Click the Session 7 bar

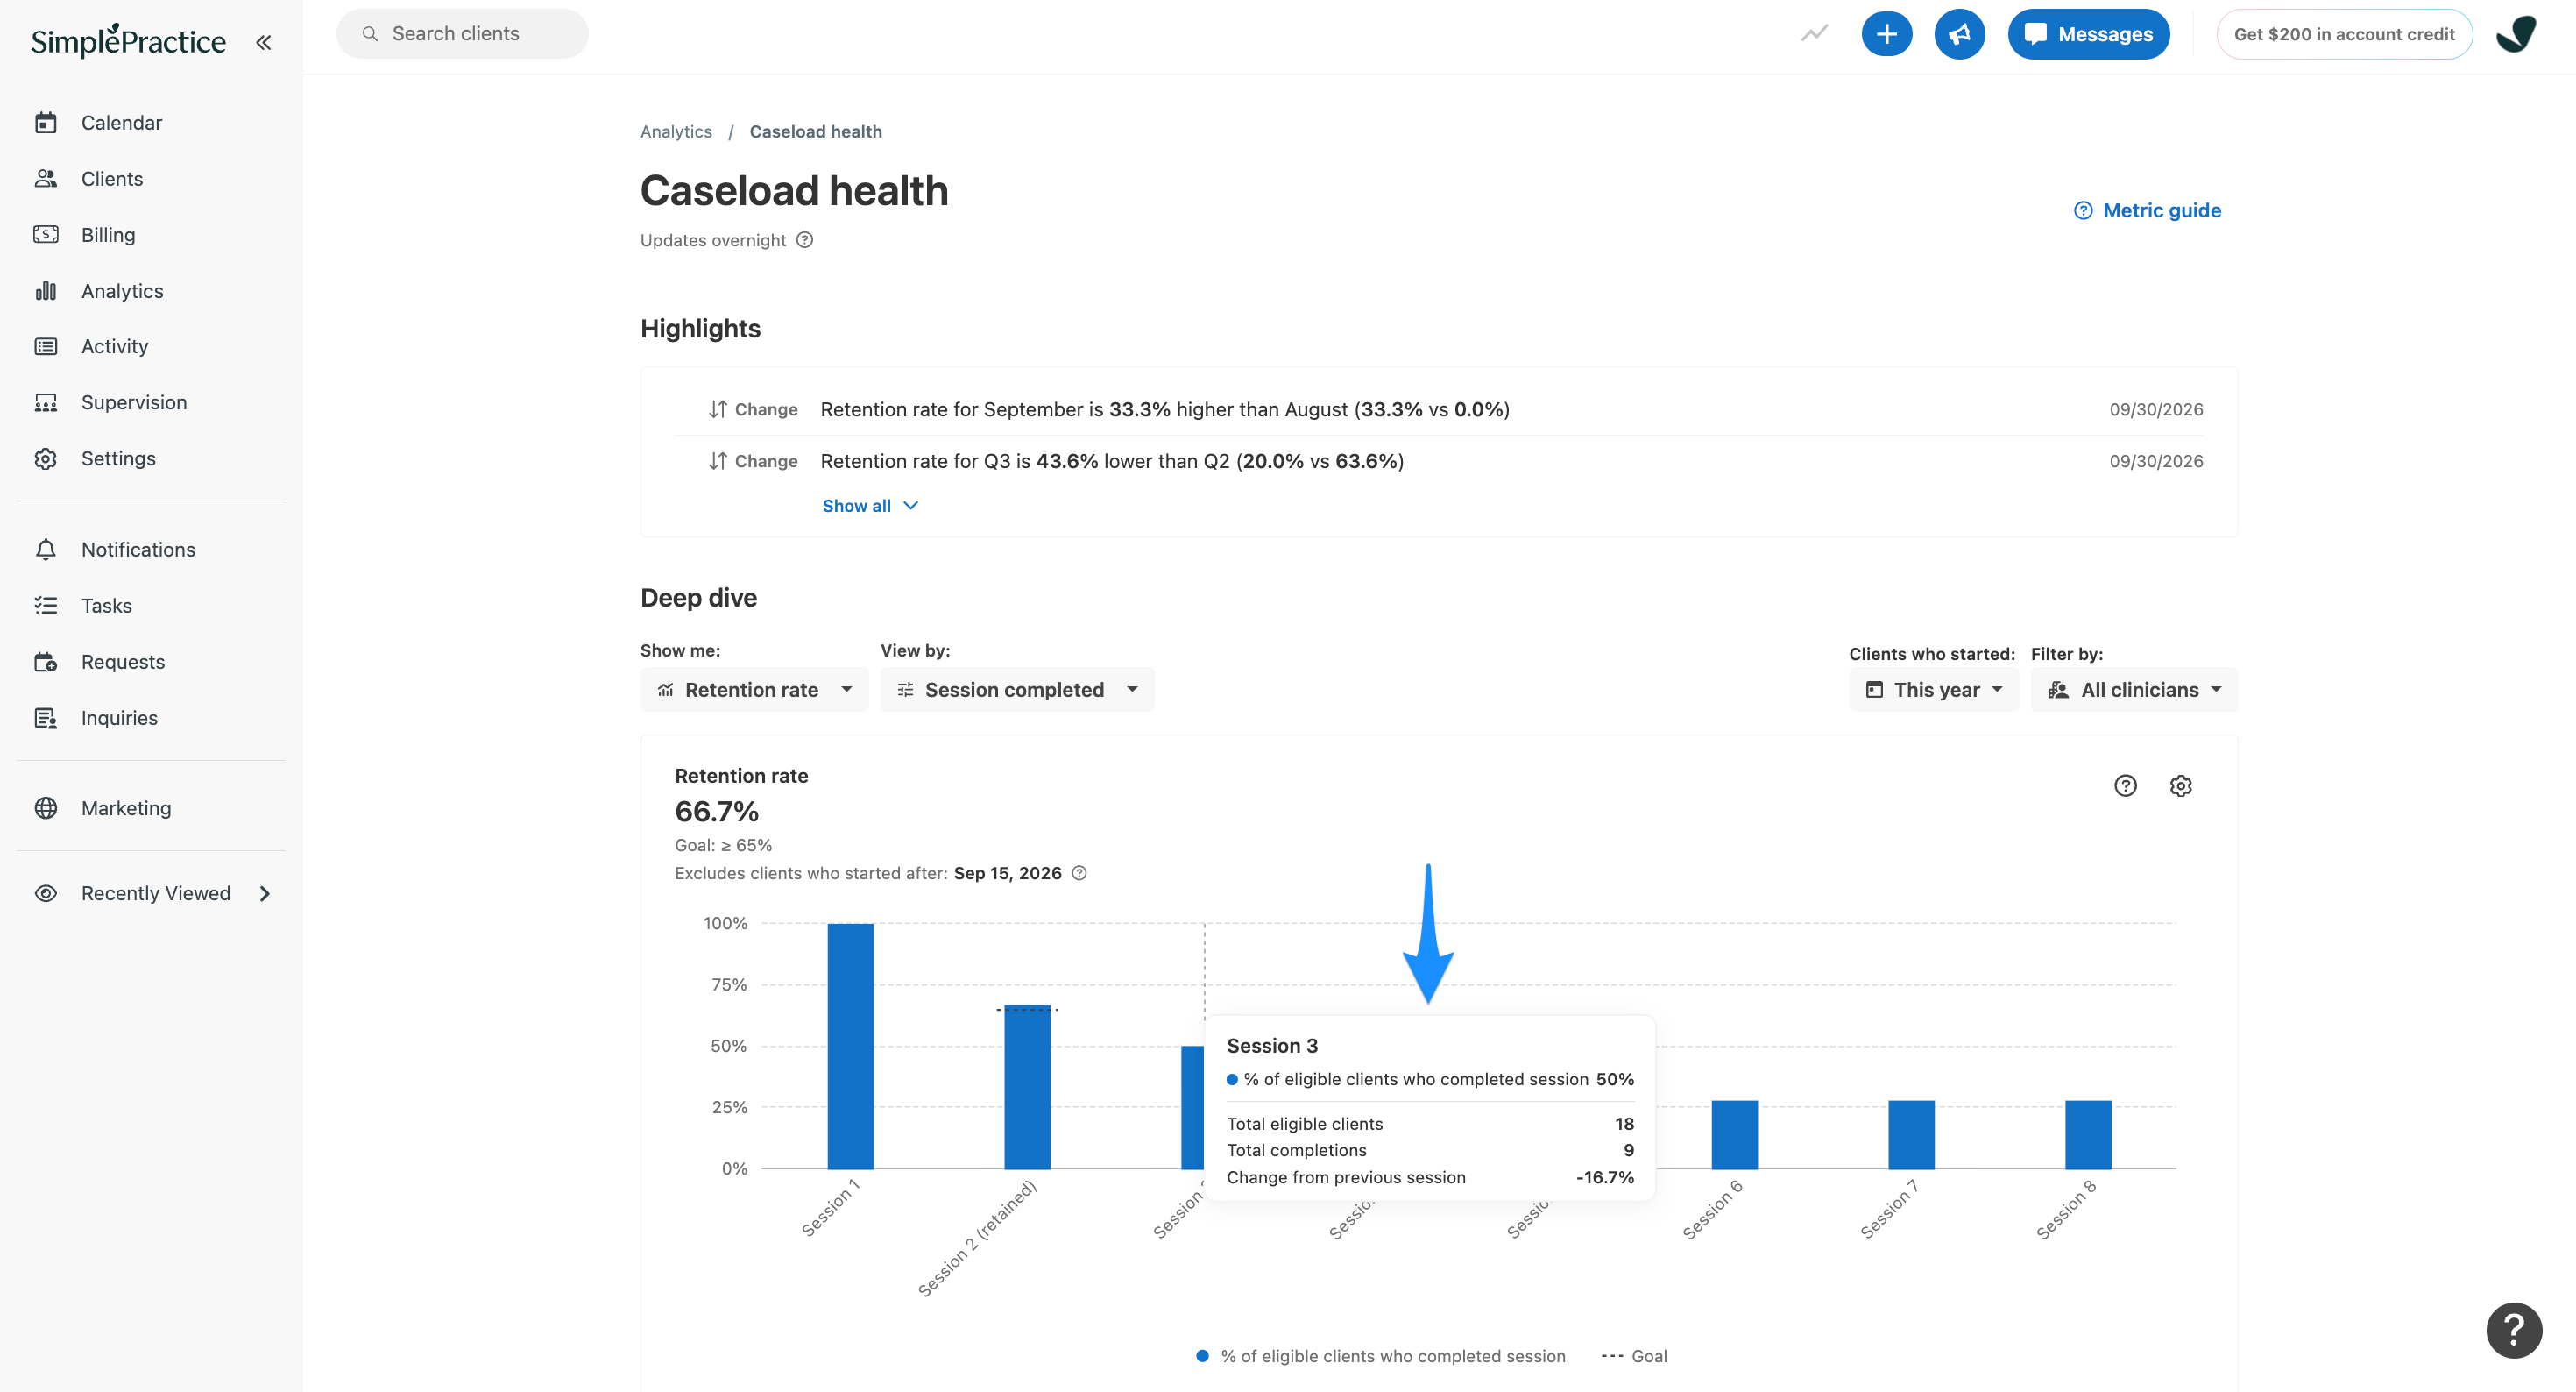[x=1911, y=1133]
